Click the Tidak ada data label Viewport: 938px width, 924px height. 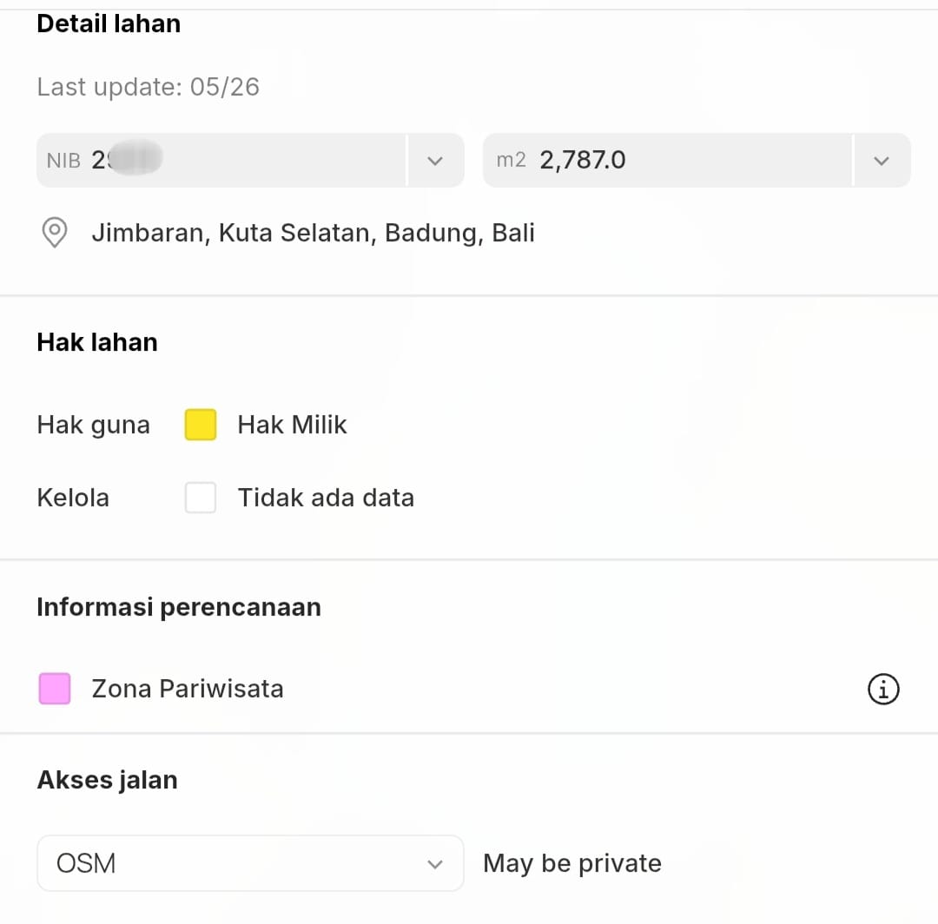(326, 498)
